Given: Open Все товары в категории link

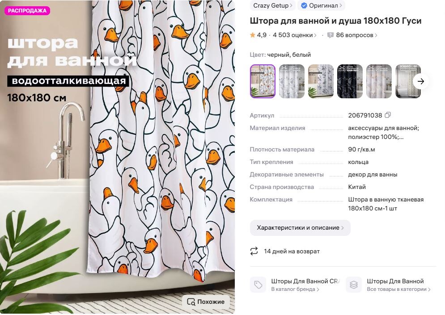Looking at the screenshot, I should (398, 289).
